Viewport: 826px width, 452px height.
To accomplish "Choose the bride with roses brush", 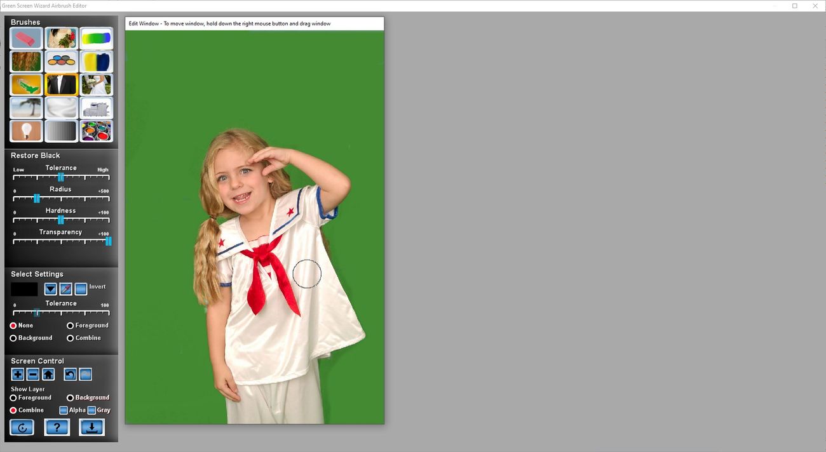I will (x=62, y=39).
